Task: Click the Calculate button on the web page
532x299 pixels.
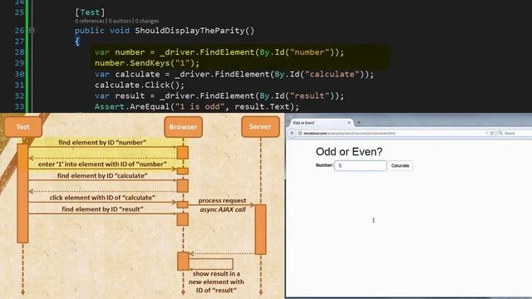Action: [x=400, y=165]
